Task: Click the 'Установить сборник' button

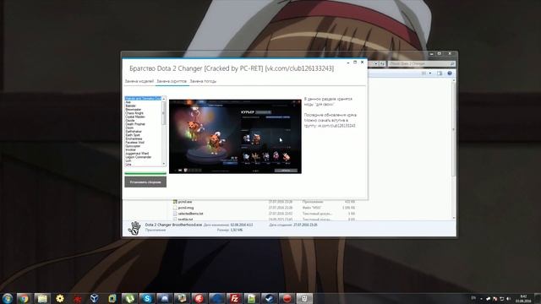Action: coord(145,182)
